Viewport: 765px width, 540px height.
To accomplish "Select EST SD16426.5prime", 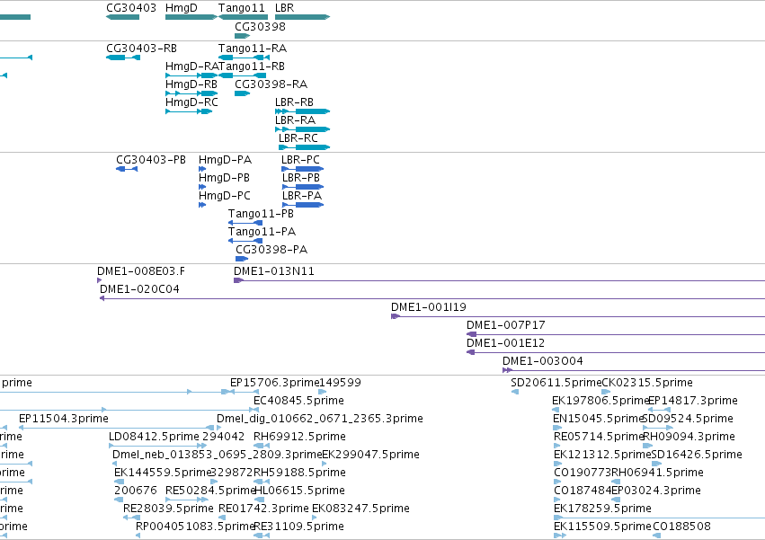I will [x=697, y=455].
